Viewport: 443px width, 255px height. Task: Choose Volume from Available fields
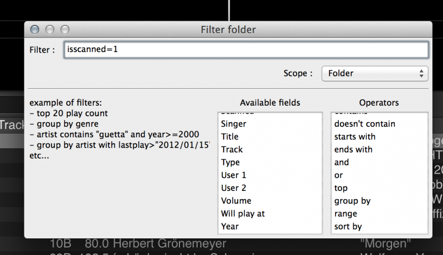point(236,201)
